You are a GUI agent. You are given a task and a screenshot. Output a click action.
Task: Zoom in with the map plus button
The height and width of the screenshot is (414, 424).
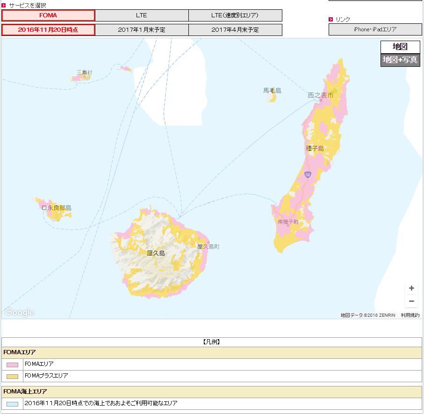tap(411, 288)
